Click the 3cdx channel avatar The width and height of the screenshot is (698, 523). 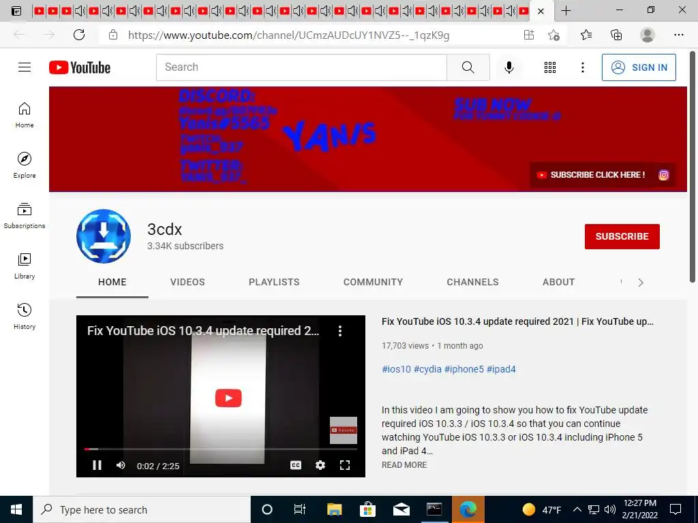pyautogui.click(x=104, y=236)
